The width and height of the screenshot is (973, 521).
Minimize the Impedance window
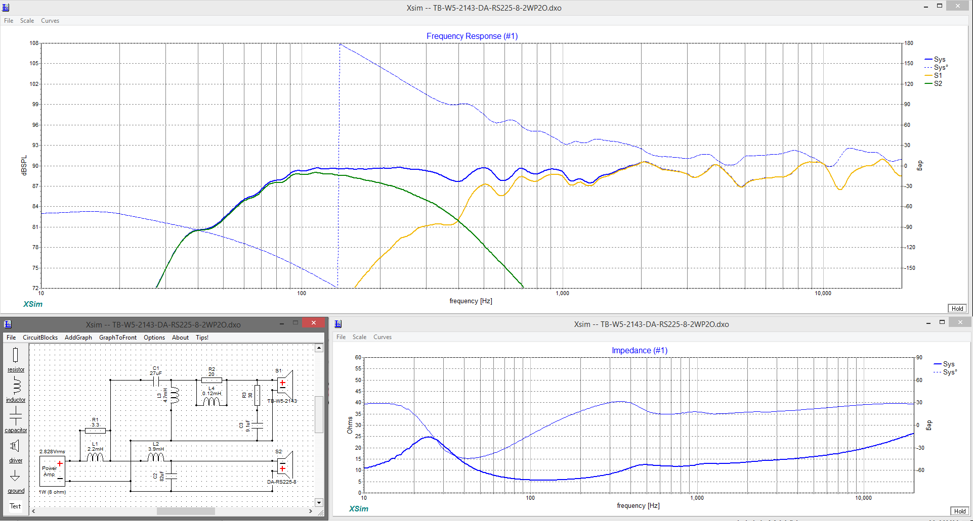pyautogui.click(x=928, y=323)
